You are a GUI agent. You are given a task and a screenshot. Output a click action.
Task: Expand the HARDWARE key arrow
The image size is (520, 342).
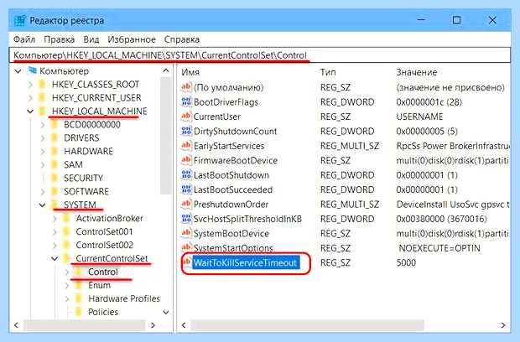[43, 152]
